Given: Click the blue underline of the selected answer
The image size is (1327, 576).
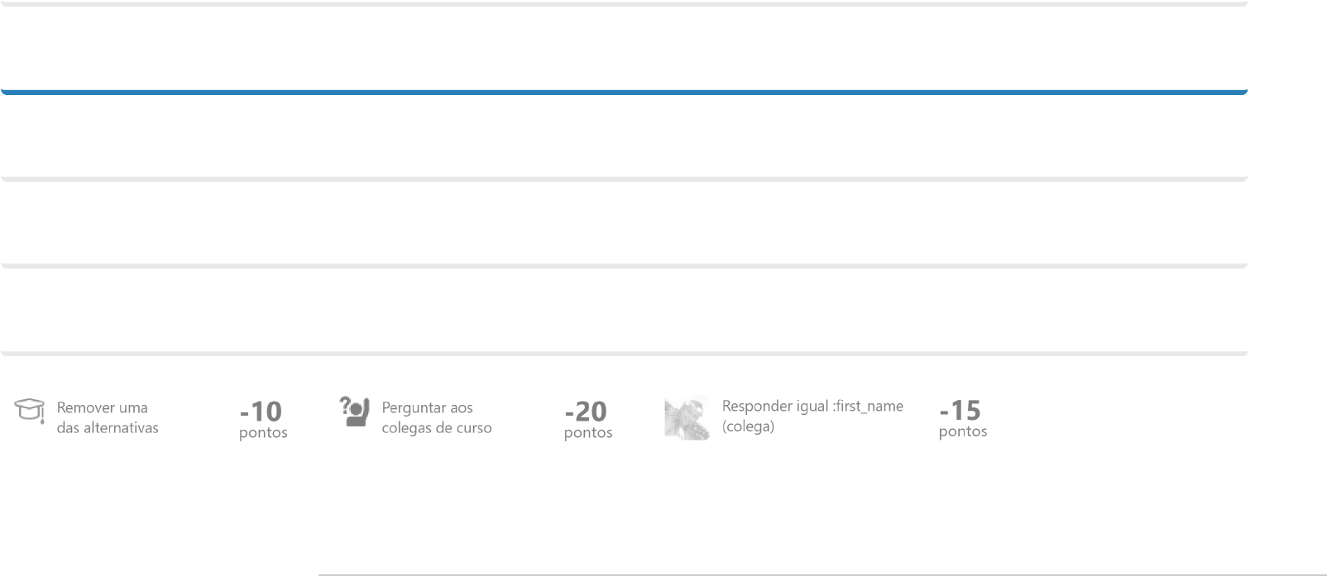Looking at the screenshot, I should coord(623,93).
